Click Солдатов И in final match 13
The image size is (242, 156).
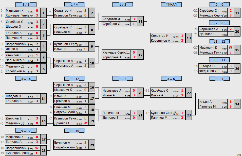160,36
